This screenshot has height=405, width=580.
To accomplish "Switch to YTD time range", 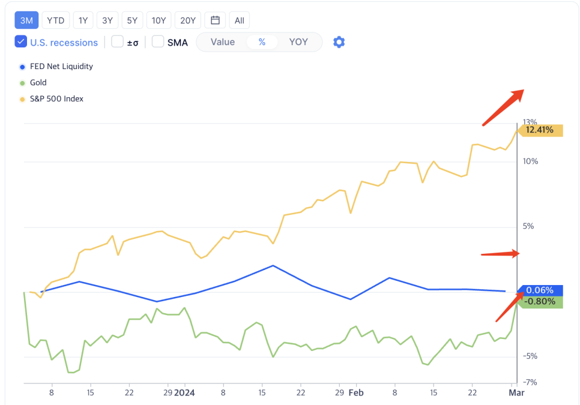I will pos(56,20).
